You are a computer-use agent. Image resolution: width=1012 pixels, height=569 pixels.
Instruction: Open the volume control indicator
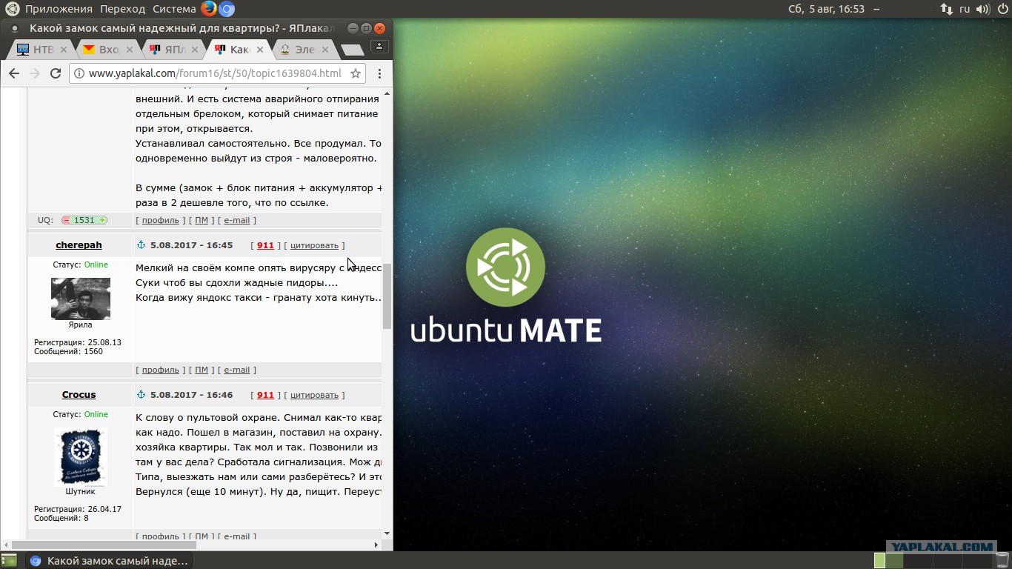tap(983, 9)
